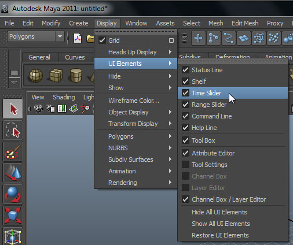The image size is (293, 245).
Task: Select the Scale tool cube icon
Action: pyautogui.click(x=13, y=216)
